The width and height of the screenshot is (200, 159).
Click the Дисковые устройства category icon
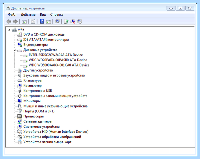[20, 50]
